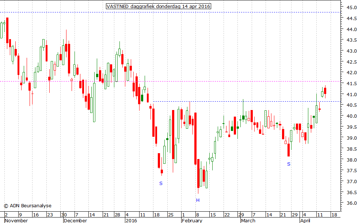Viewport: 358px width, 223px height.
Task: Click the blue dashed neckline near 40.6
Action: point(247,101)
